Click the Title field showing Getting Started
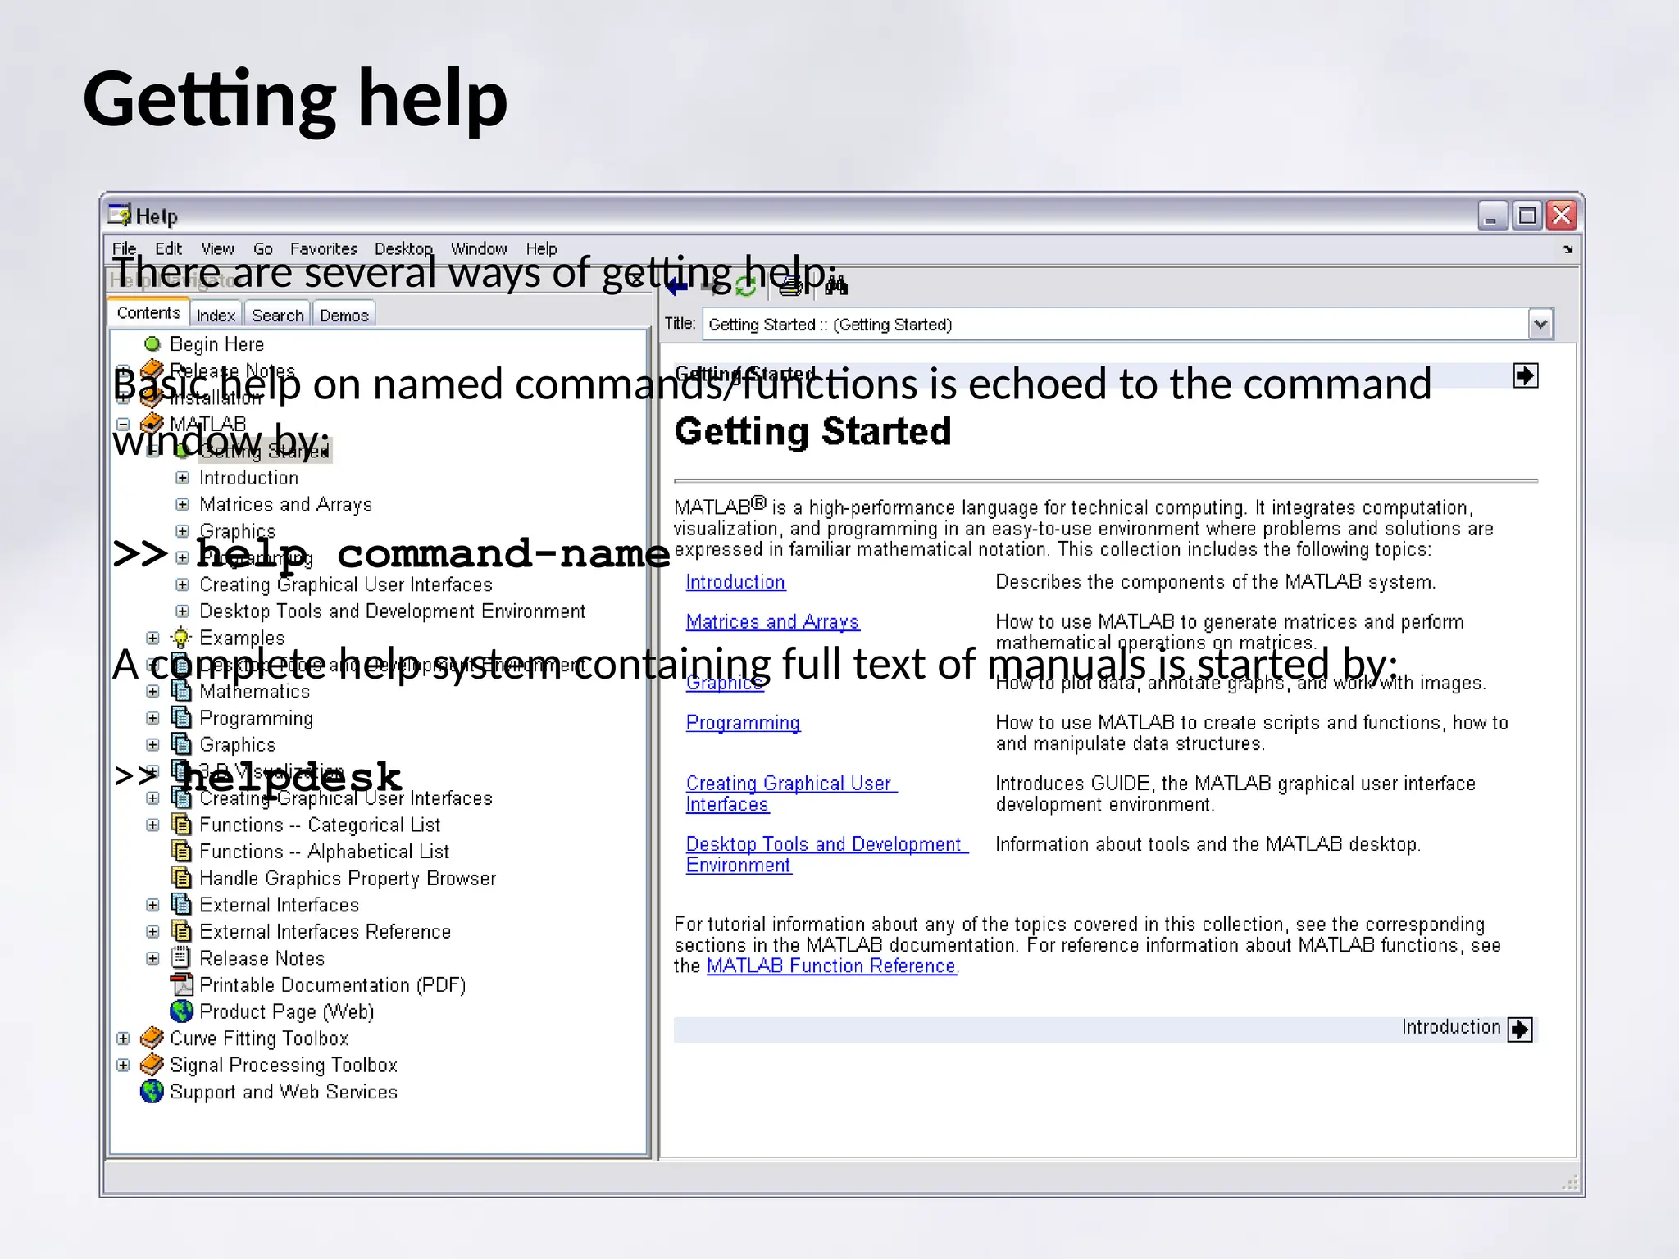 pos(1115,324)
